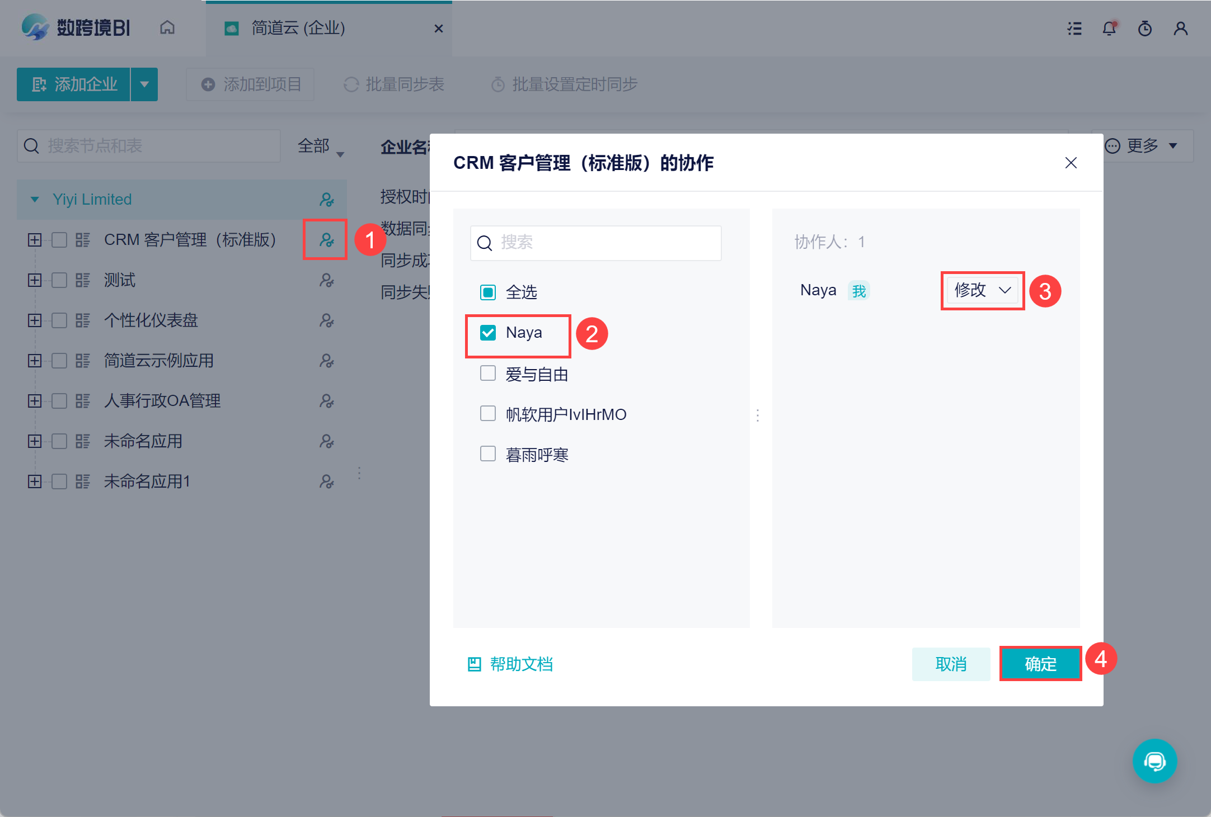Click the home icon in the header

point(167,27)
